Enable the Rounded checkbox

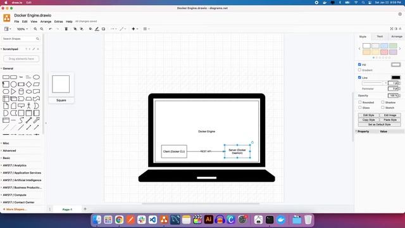click(x=360, y=102)
